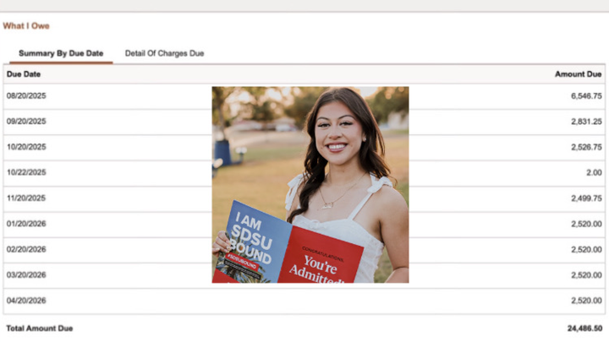Choose the 02/20/2026 due date row
The height and width of the screenshot is (342, 609).
(26, 249)
